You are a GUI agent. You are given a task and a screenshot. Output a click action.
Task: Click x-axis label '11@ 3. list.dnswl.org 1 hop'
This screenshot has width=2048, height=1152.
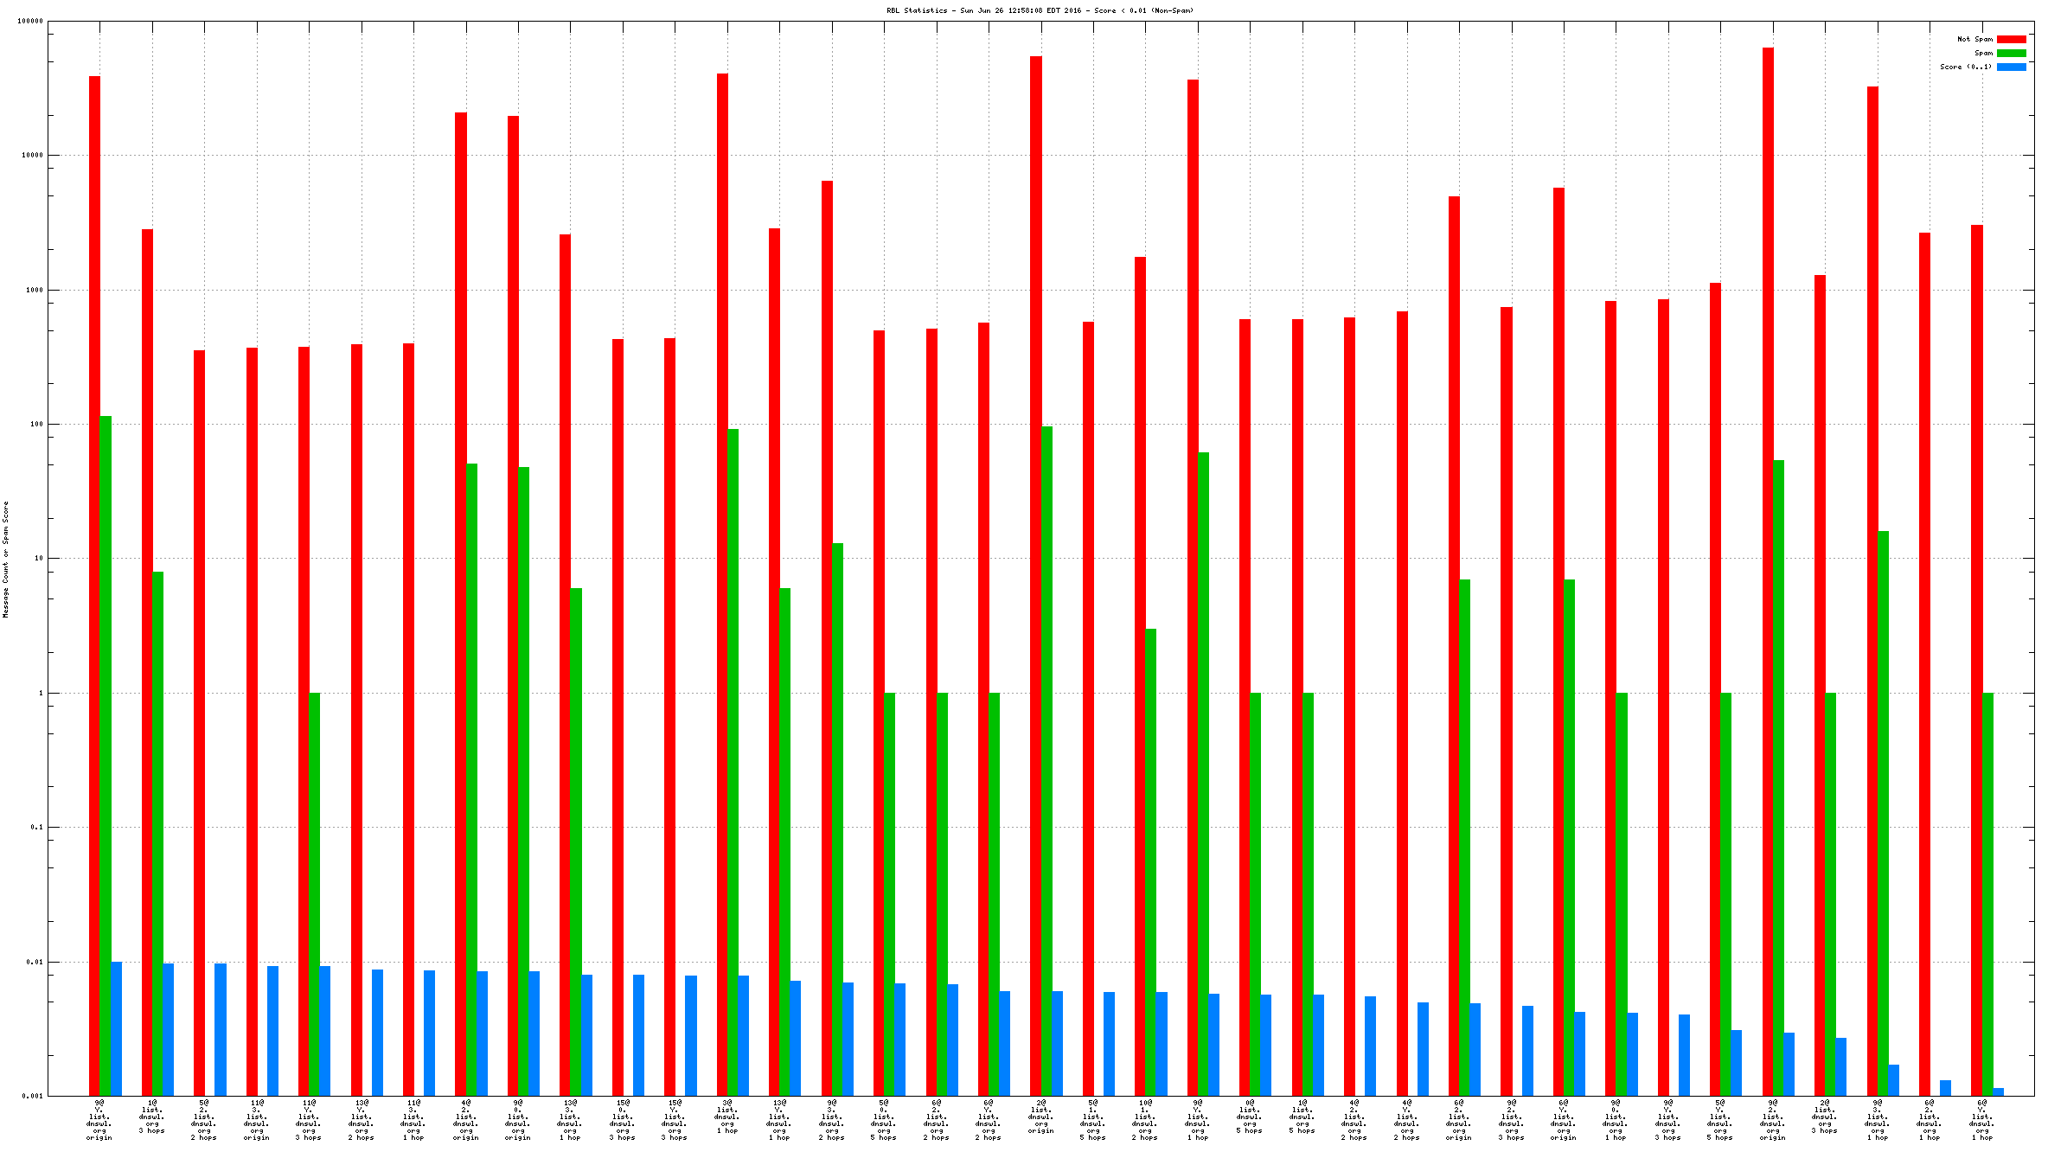(x=413, y=1120)
